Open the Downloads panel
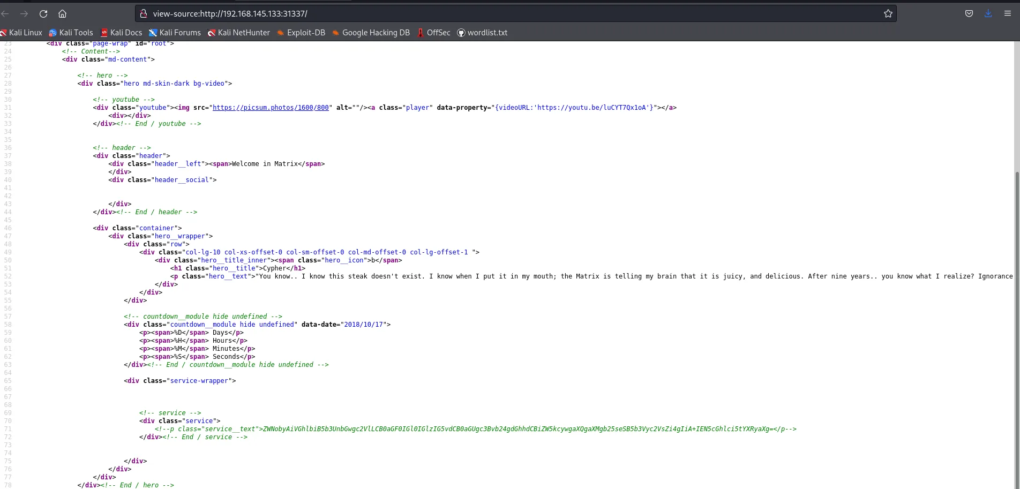 point(988,13)
